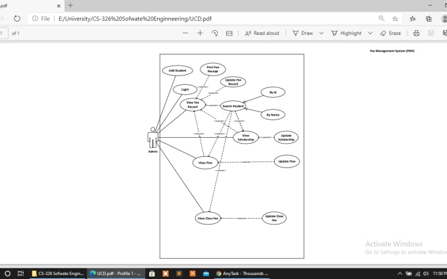Click the Login use case ellipse

click(185, 89)
